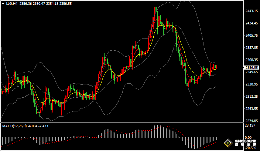This screenshot has width=260, height=151.
Task: Click the 2274.85 price axis label
Action: pos(251,121)
